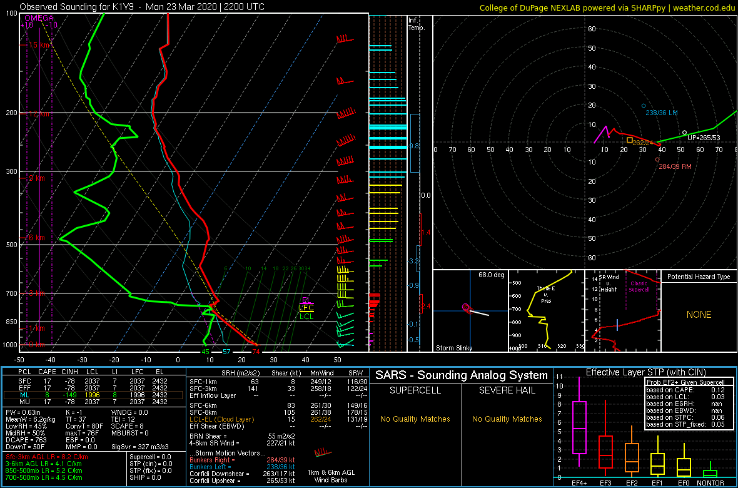Click the SARS - Sounding Analog System title
Viewport: 738px width, 488px height.
point(462,376)
